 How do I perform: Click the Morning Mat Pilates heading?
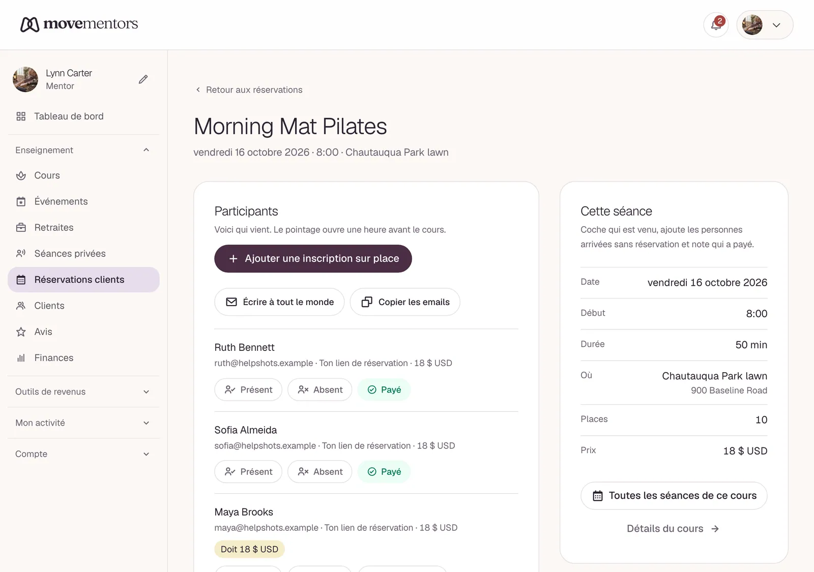290,126
